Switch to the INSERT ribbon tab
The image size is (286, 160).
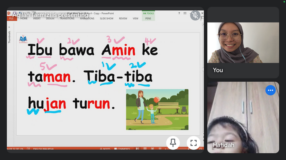(x=37, y=19)
